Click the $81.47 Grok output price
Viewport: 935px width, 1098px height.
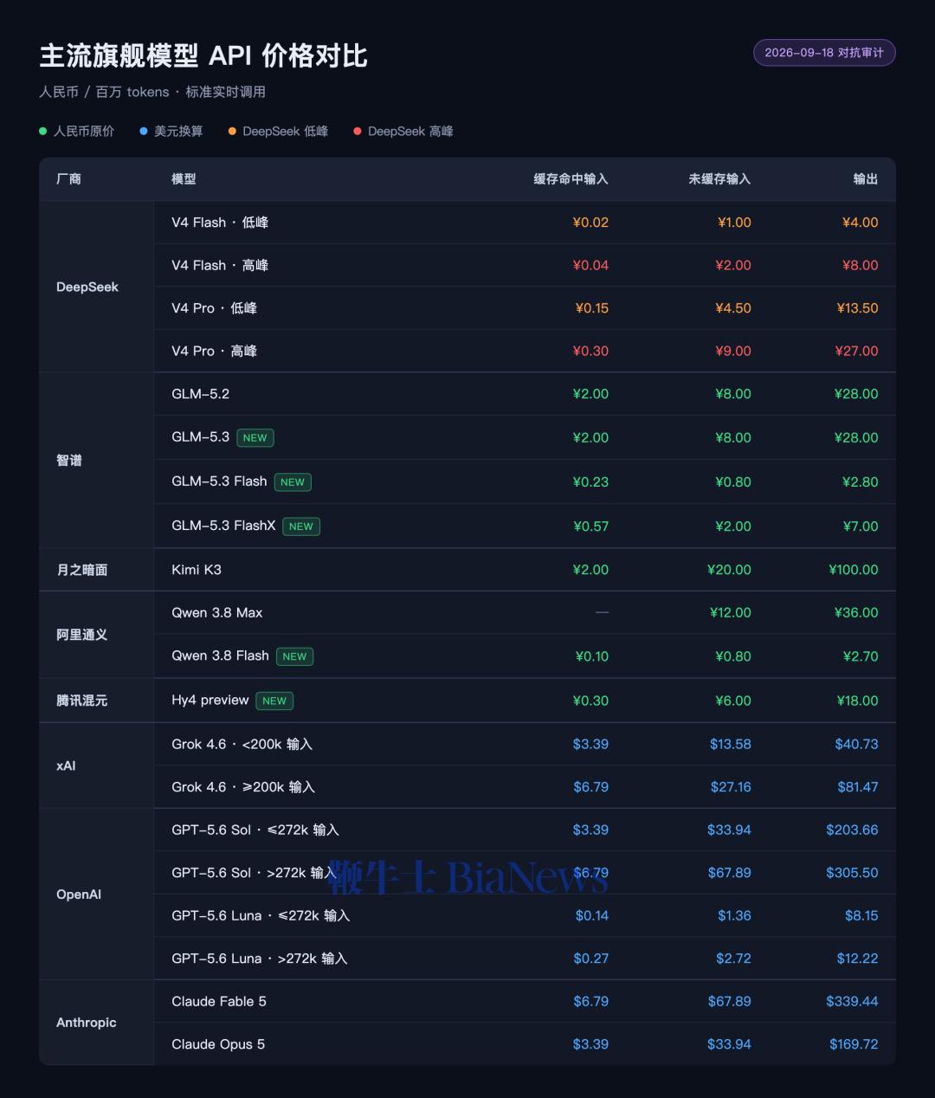click(858, 787)
